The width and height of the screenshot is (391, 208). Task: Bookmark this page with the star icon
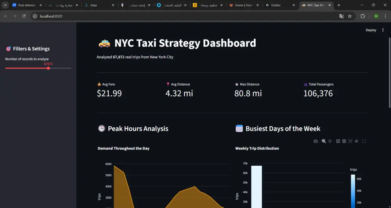pos(350,16)
